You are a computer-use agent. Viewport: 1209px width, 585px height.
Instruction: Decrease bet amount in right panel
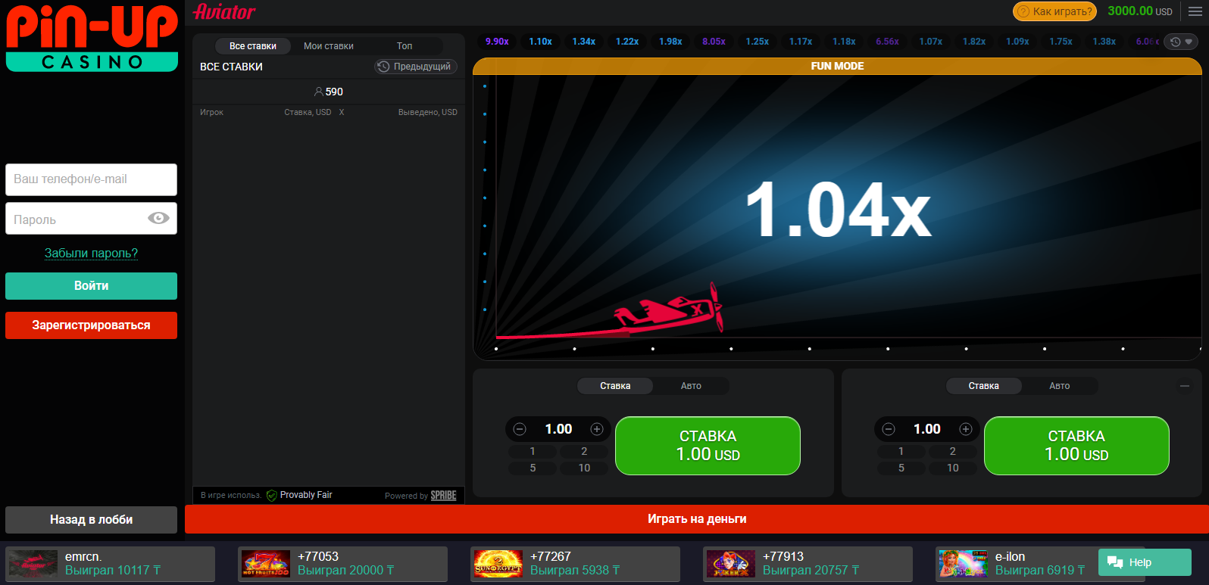[889, 429]
